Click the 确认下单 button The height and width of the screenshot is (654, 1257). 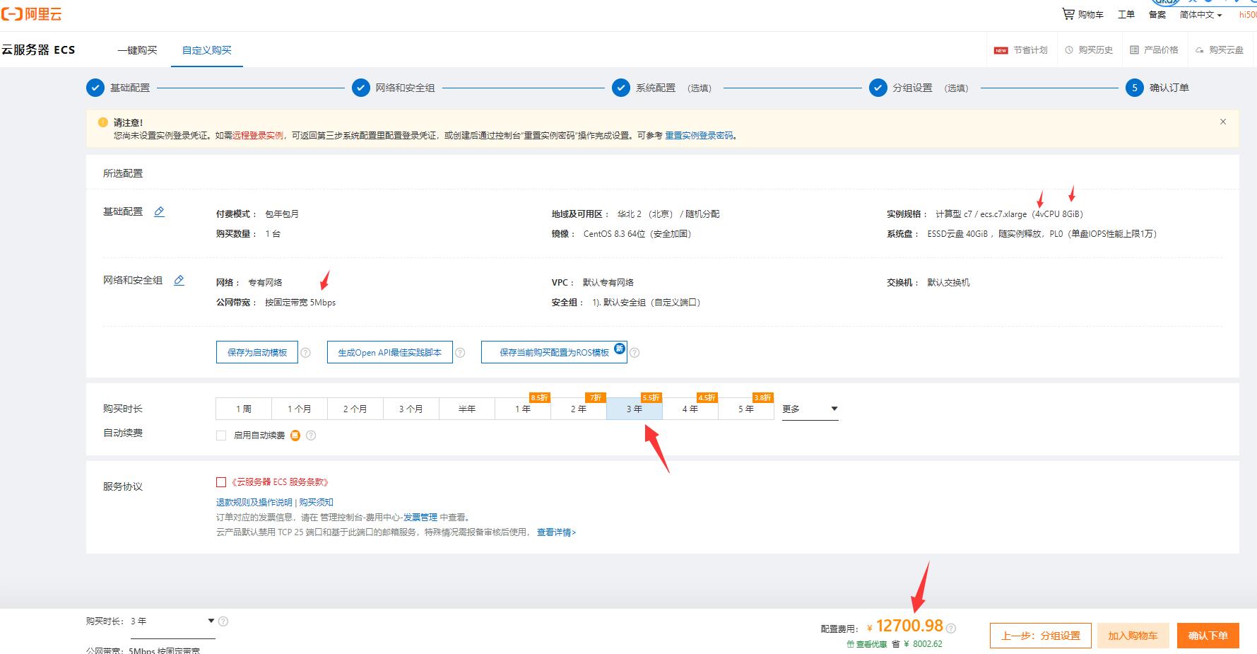pos(1208,636)
